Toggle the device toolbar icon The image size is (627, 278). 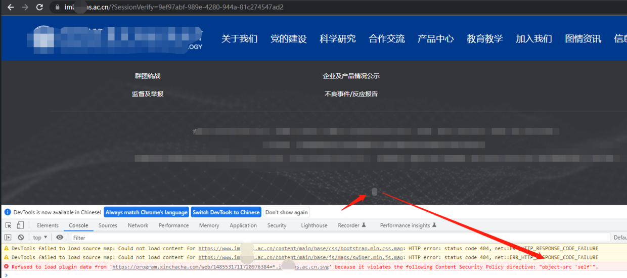[20, 225]
